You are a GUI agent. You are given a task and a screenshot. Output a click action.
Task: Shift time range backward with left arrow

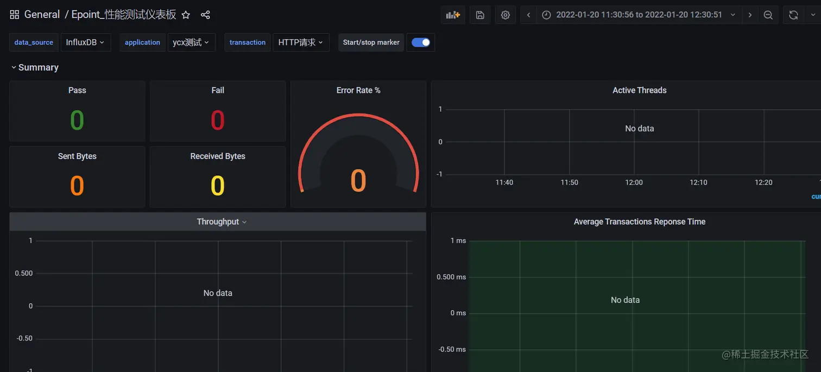tap(528, 15)
